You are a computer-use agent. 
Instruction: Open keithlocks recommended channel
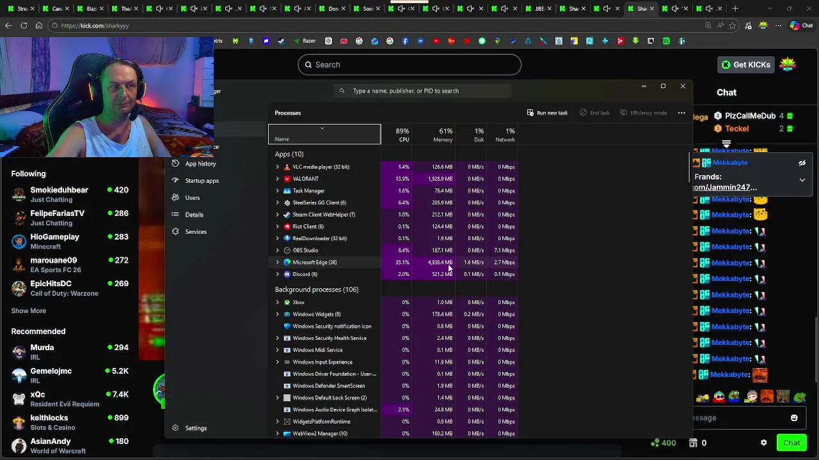70,422
